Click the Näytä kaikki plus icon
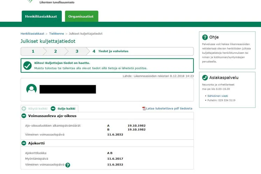This screenshot has height=174, width=261. pos(24,109)
